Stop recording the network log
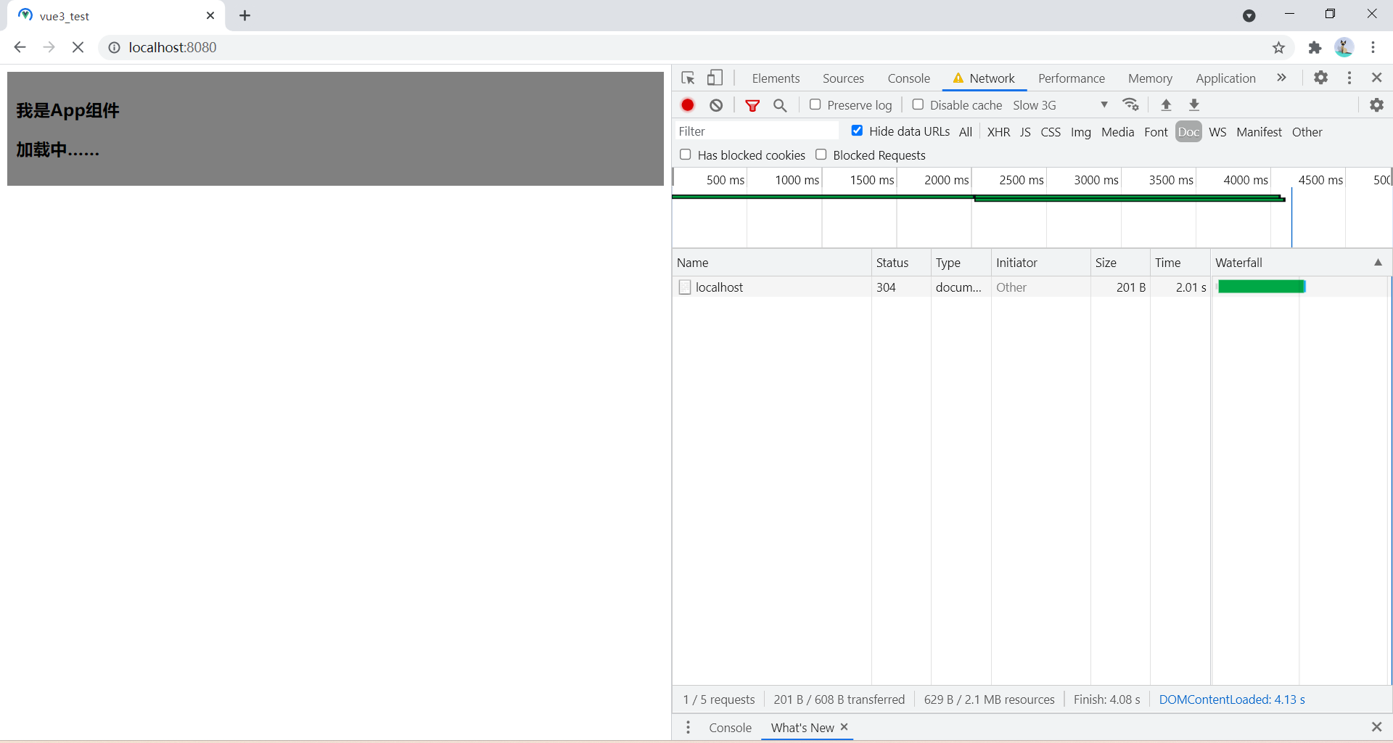The height and width of the screenshot is (743, 1393). [688, 104]
